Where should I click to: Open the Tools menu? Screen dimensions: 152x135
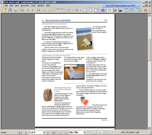(33, 5)
